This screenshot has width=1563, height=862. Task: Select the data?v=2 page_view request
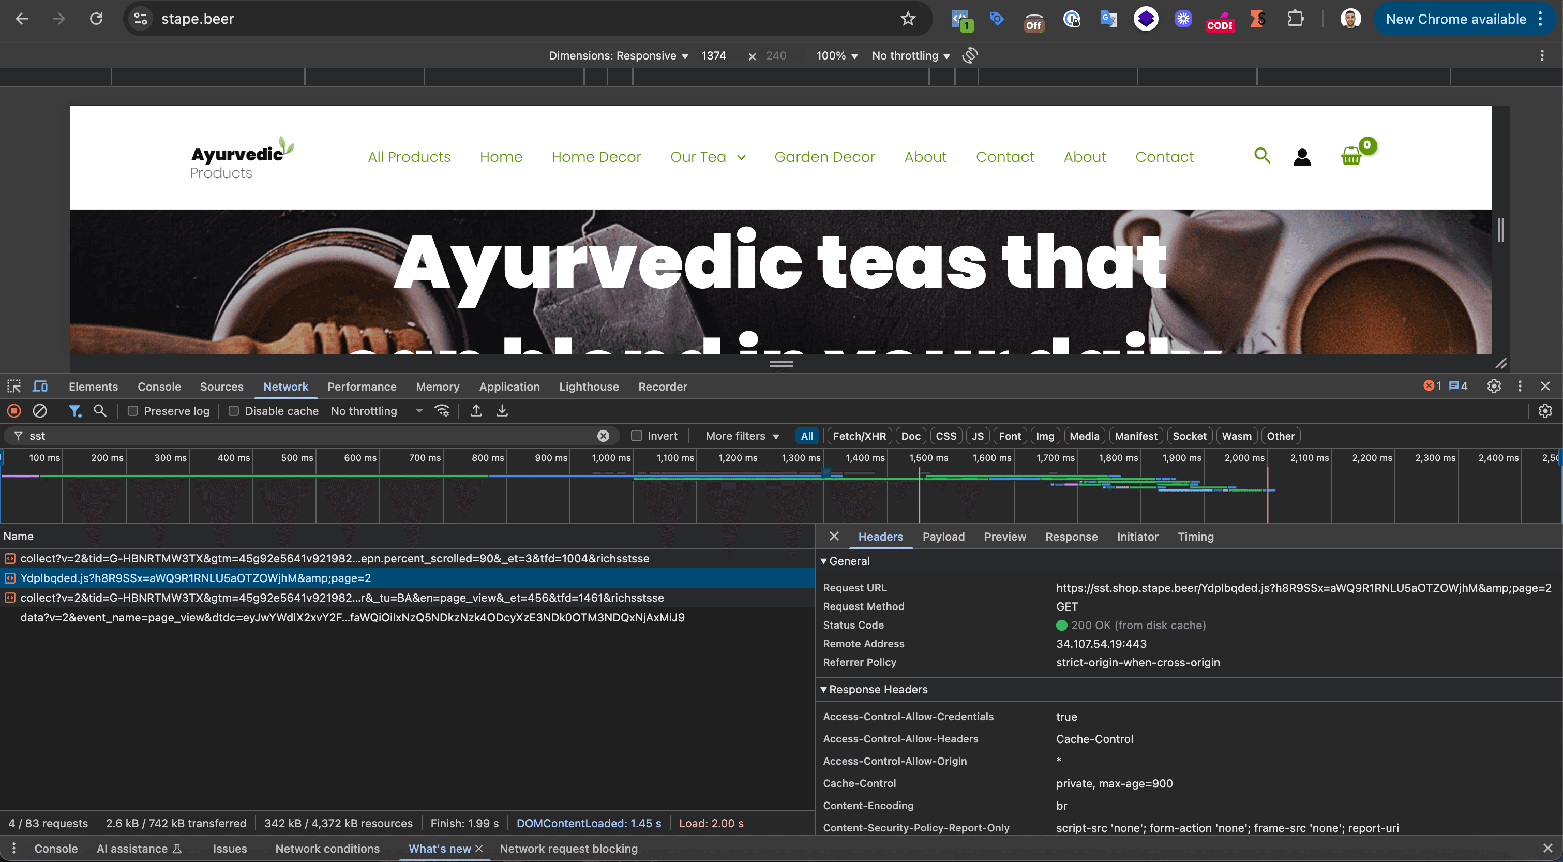point(408,617)
